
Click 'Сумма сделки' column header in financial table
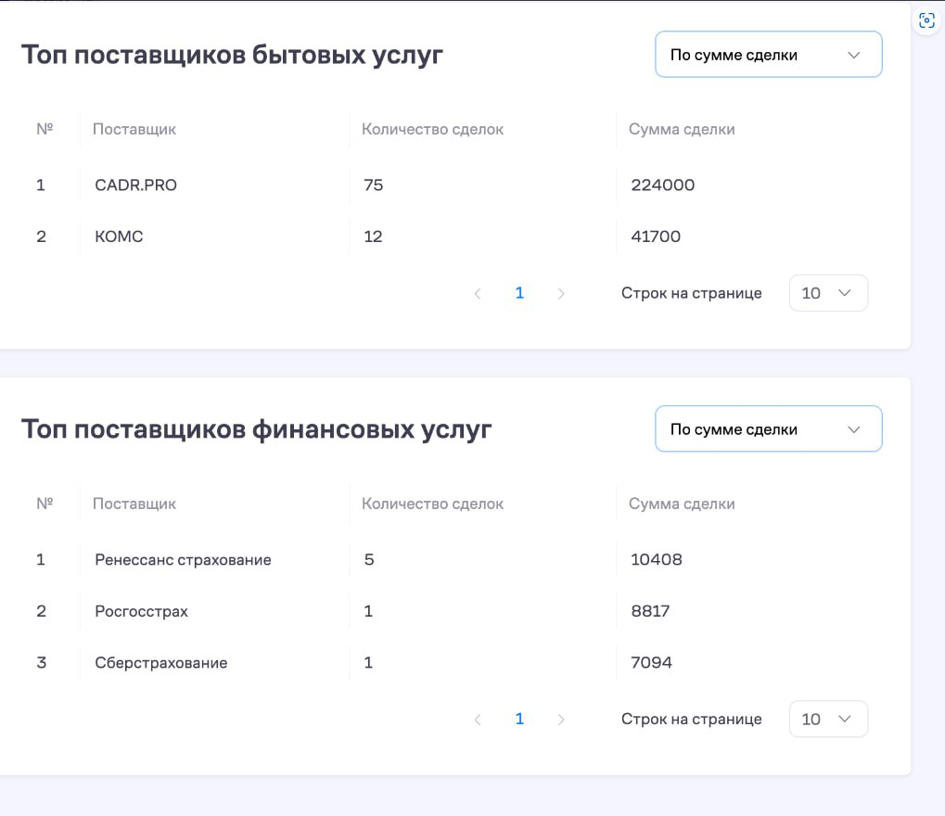coord(682,504)
